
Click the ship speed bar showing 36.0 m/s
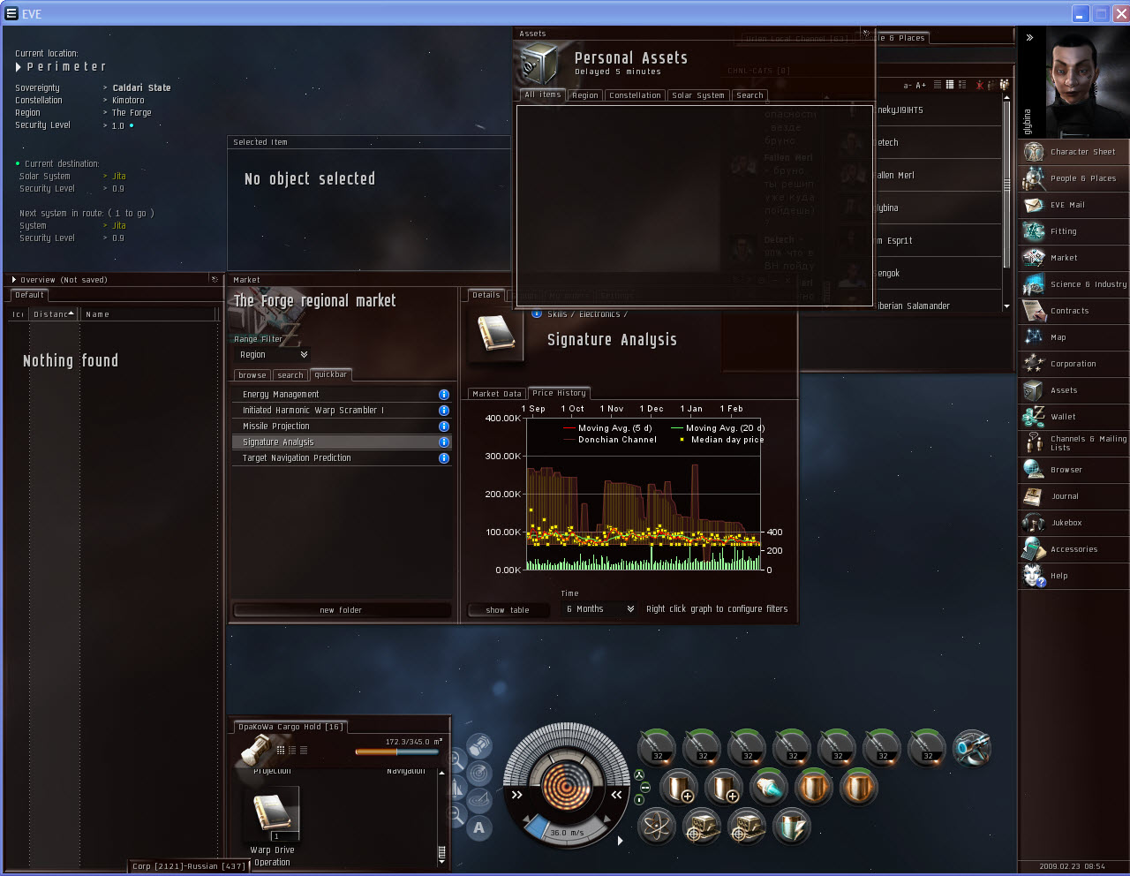(566, 832)
